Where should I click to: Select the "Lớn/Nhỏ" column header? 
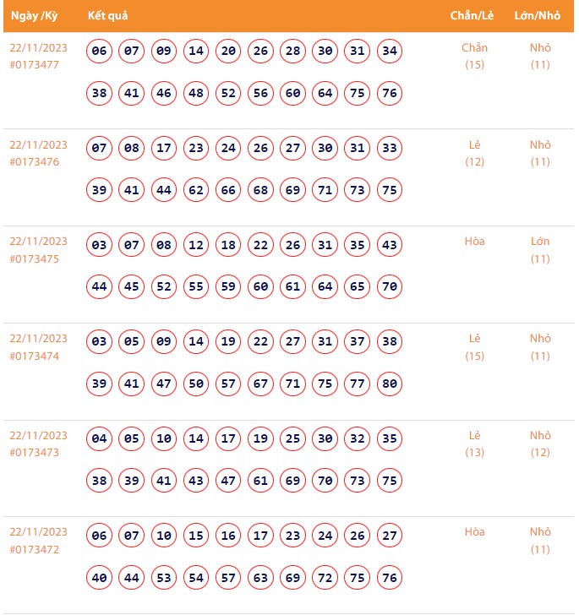click(538, 15)
